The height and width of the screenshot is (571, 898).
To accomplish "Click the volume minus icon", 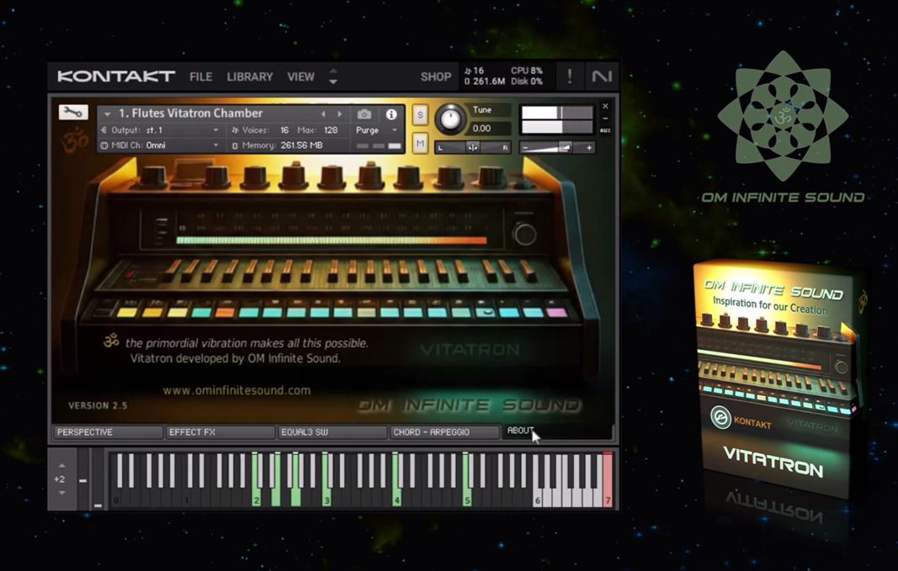I will point(526,148).
